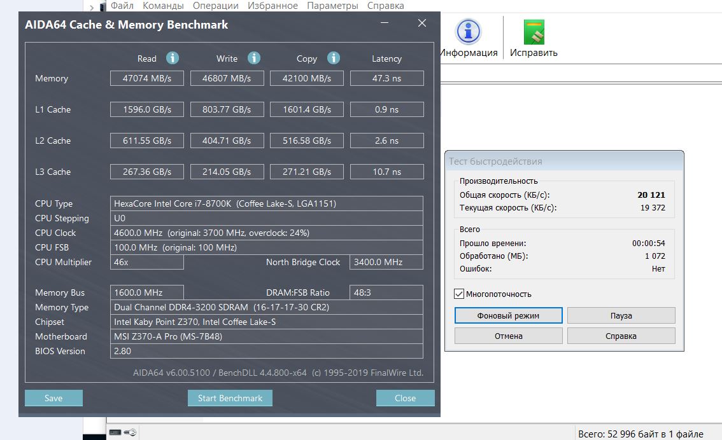Click Memory Copy value 42100 MB/s

307,78
